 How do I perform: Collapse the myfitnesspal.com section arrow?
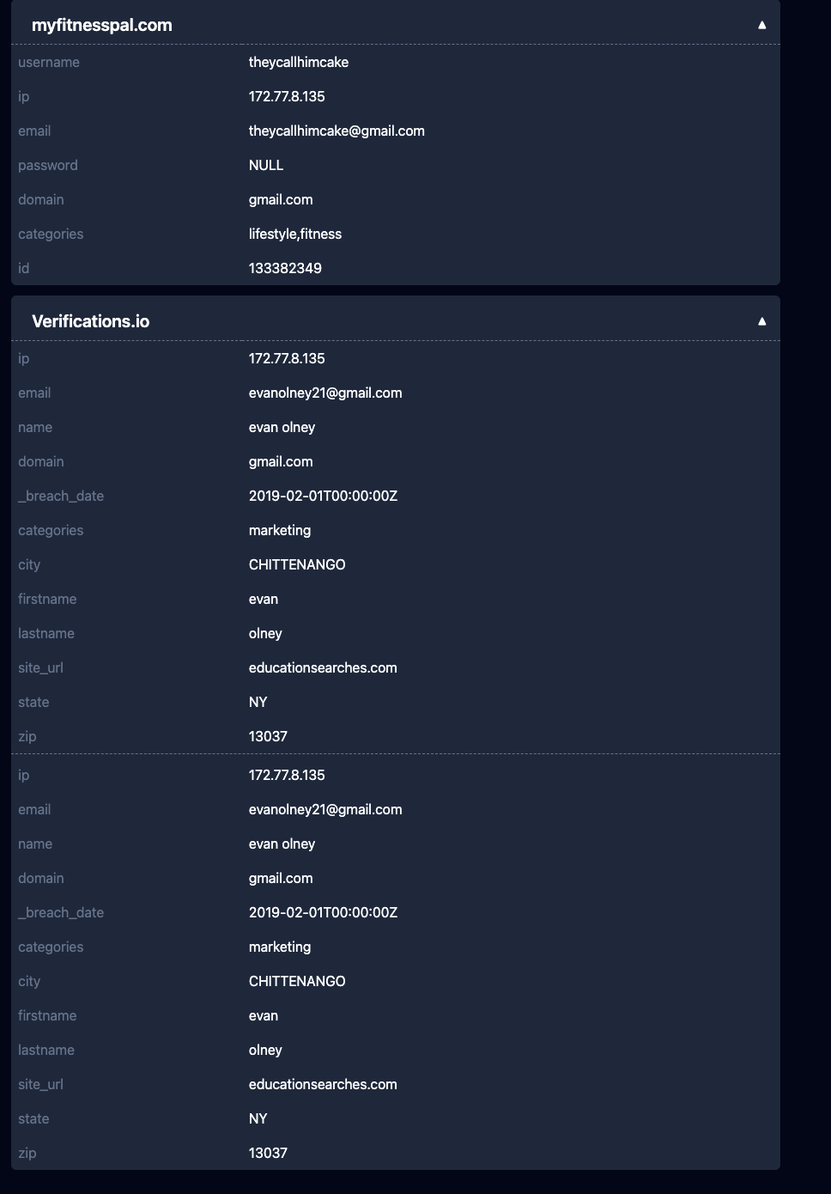[761, 25]
